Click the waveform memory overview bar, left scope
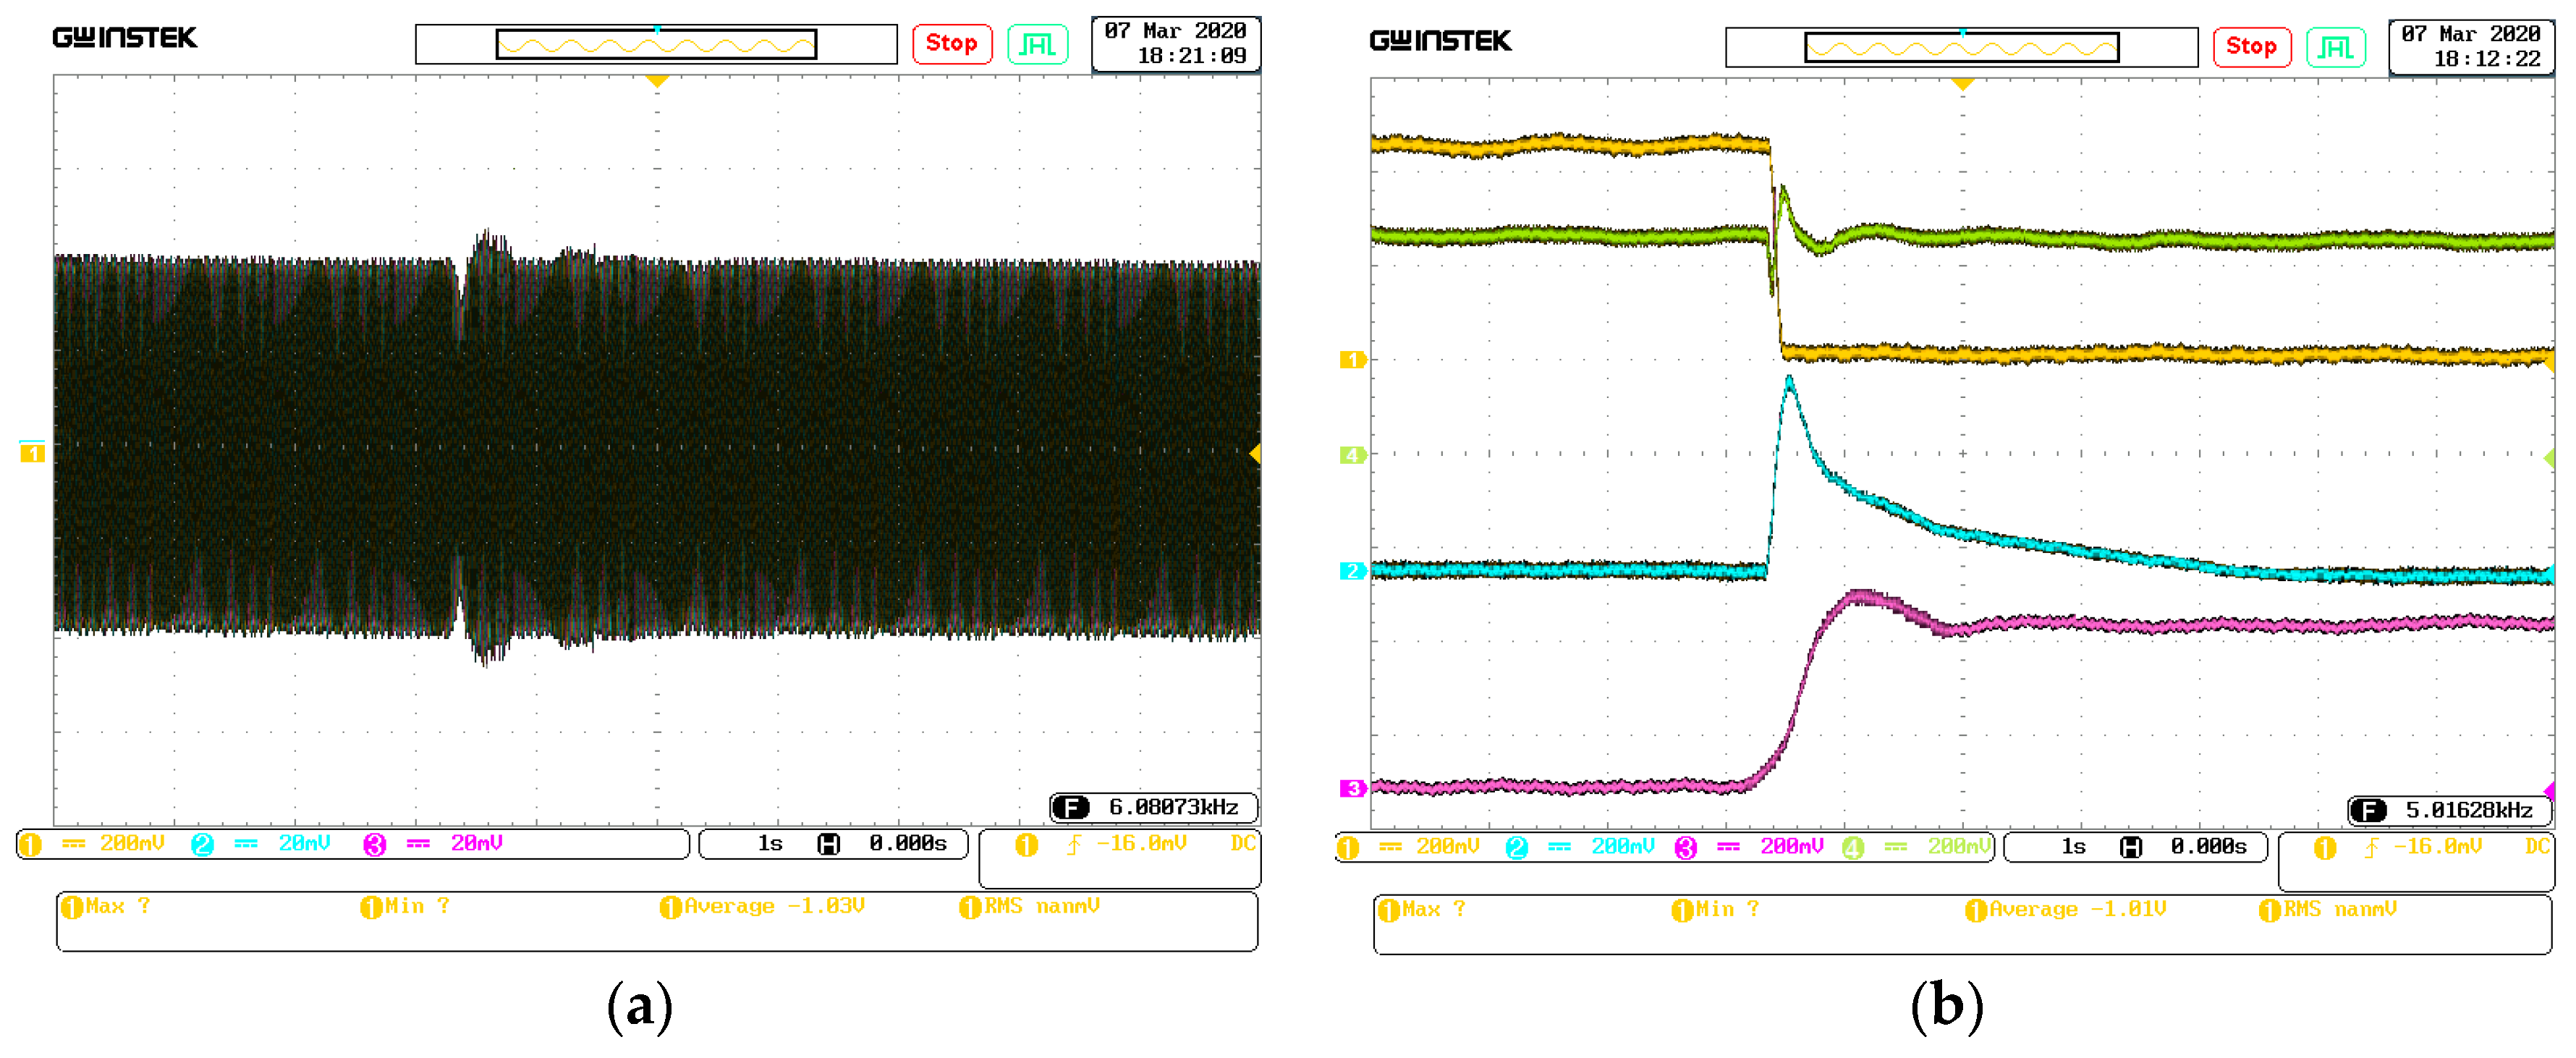 point(656,44)
